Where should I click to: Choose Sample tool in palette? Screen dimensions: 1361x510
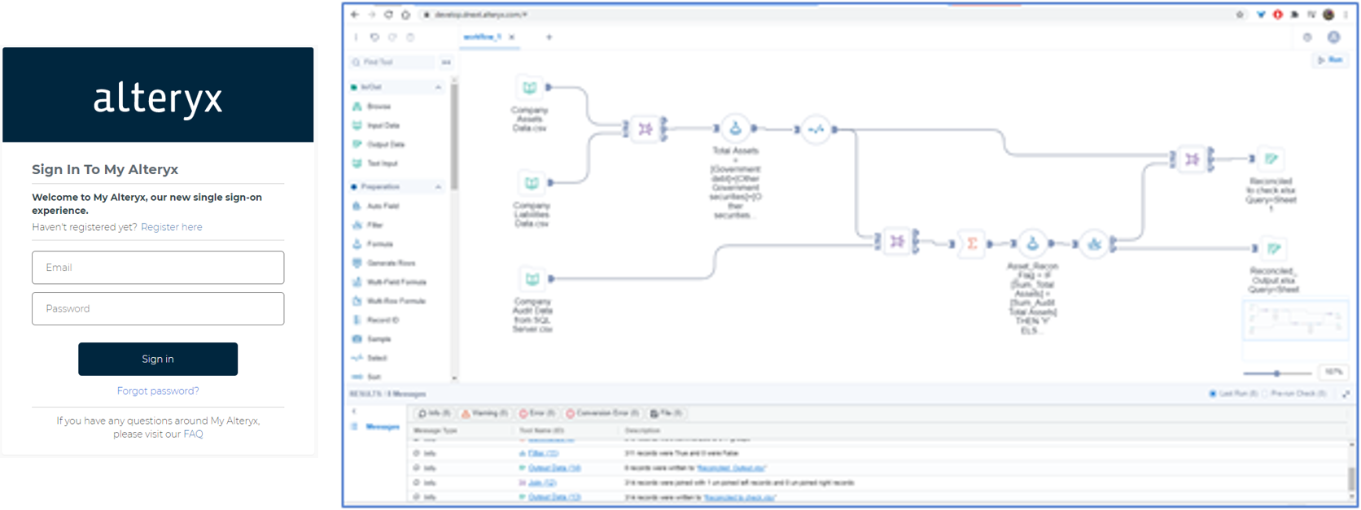tap(371, 339)
